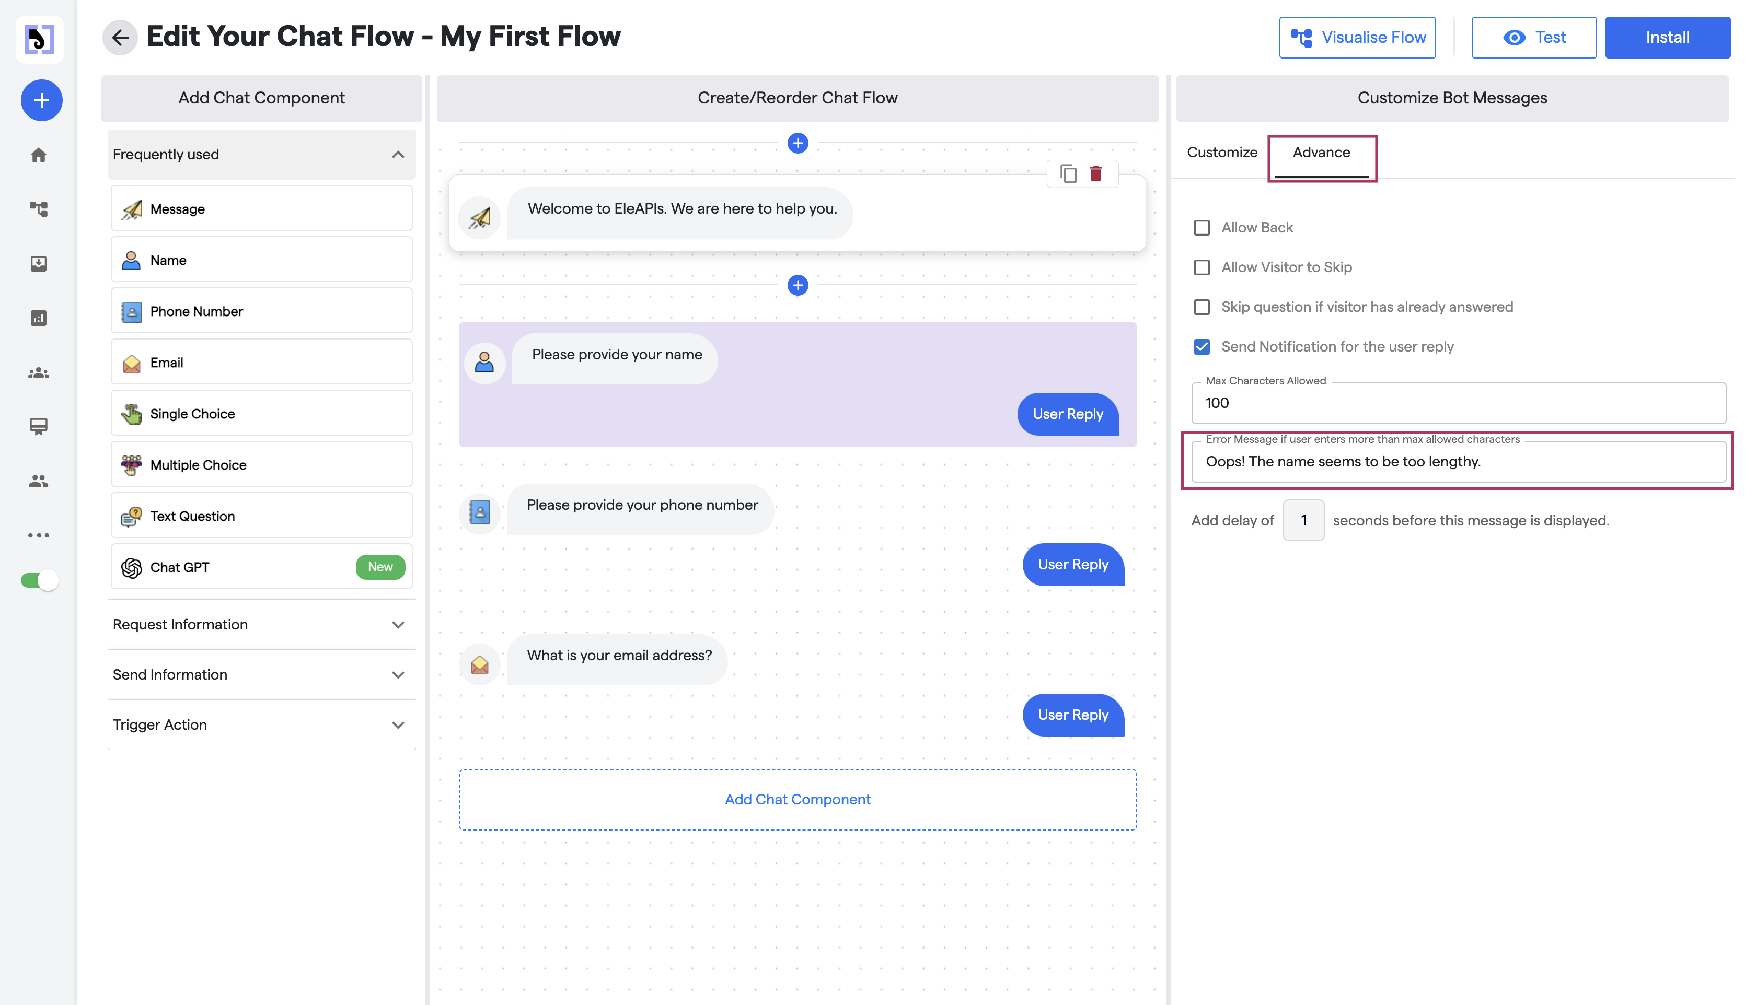
Task: Enable the Allow Back checkbox
Action: [x=1202, y=228]
